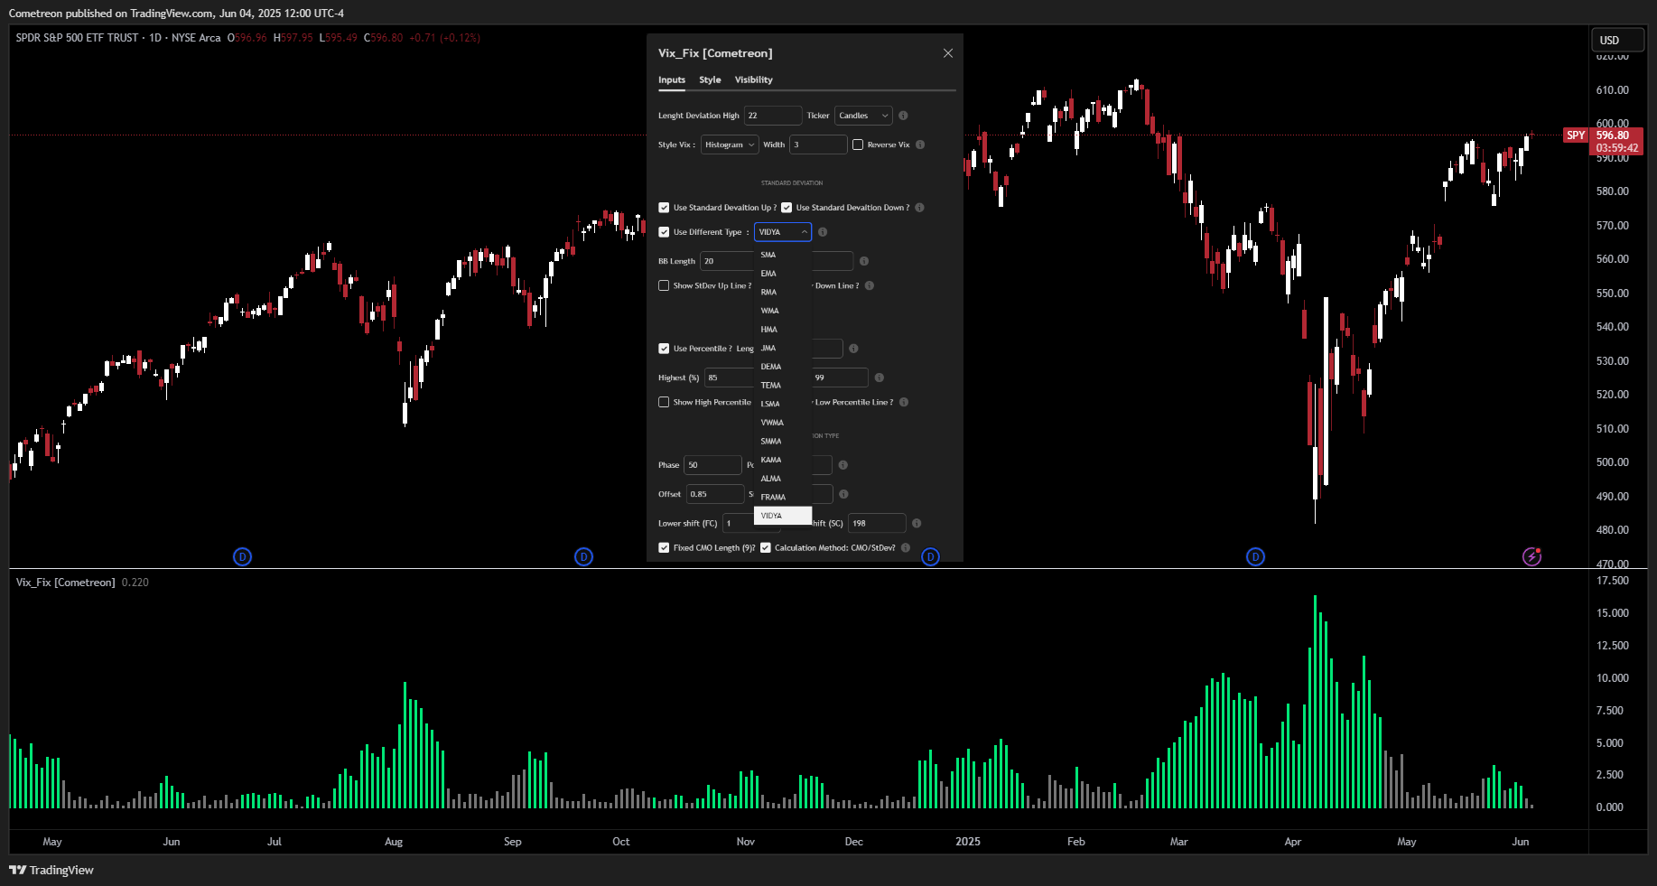The height and width of the screenshot is (886, 1657).
Task: Click the Vix_Fix [Cometreon] indicator legend
Action: click(66, 583)
